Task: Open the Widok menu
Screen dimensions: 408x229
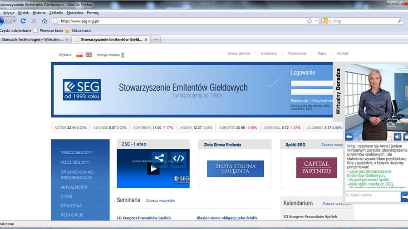Action: 23,13
